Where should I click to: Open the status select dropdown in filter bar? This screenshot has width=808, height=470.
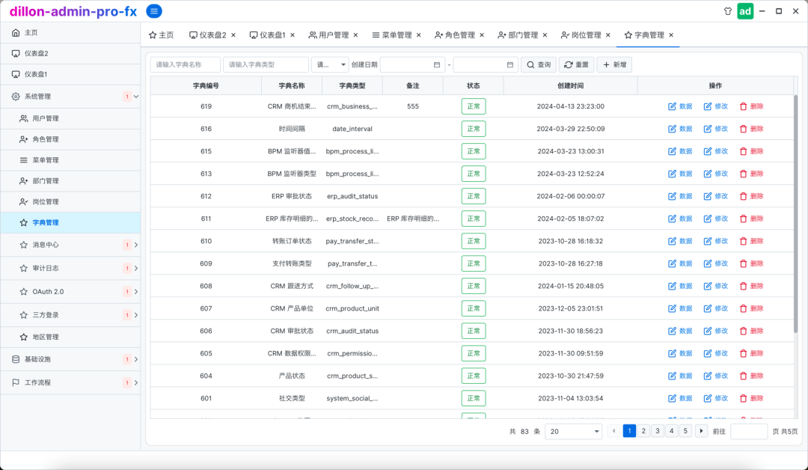(x=330, y=65)
